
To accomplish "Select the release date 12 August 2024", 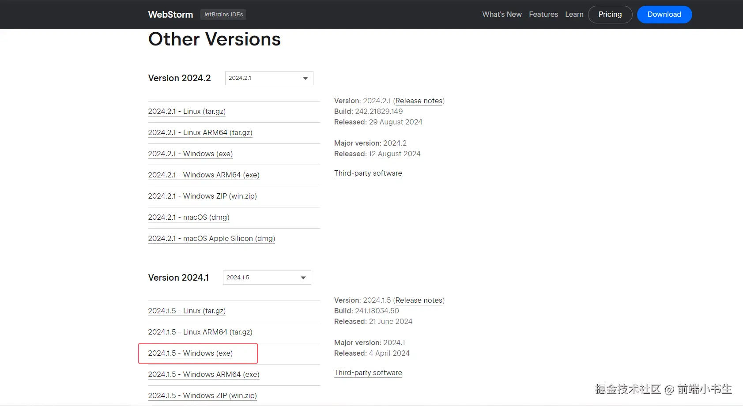I will tap(395, 154).
